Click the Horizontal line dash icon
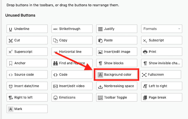The width and height of the screenshot is (188, 119). point(55,52)
